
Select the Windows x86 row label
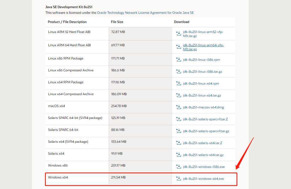58,165
